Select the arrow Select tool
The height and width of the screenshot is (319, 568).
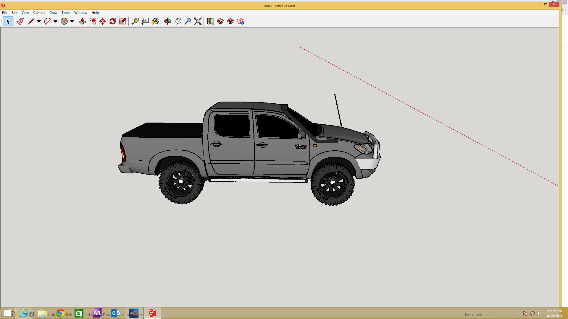coord(8,21)
